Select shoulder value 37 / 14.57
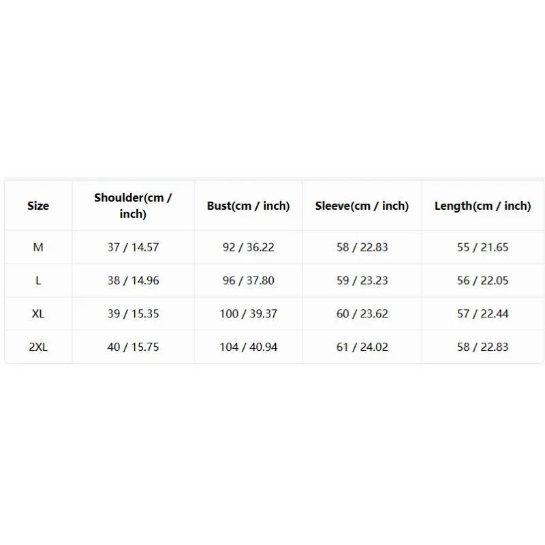545x545 pixels. click(x=133, y=247)
